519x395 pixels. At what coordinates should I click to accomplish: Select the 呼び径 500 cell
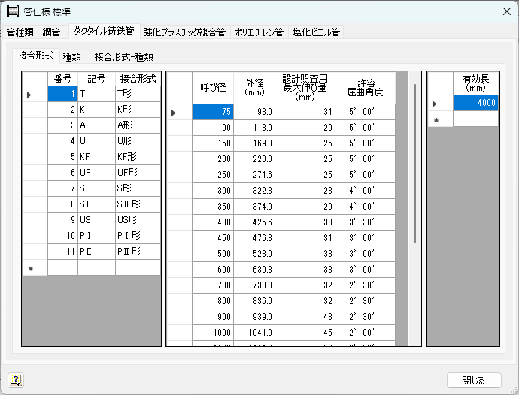pyautogui.click(x=213, y=254)
